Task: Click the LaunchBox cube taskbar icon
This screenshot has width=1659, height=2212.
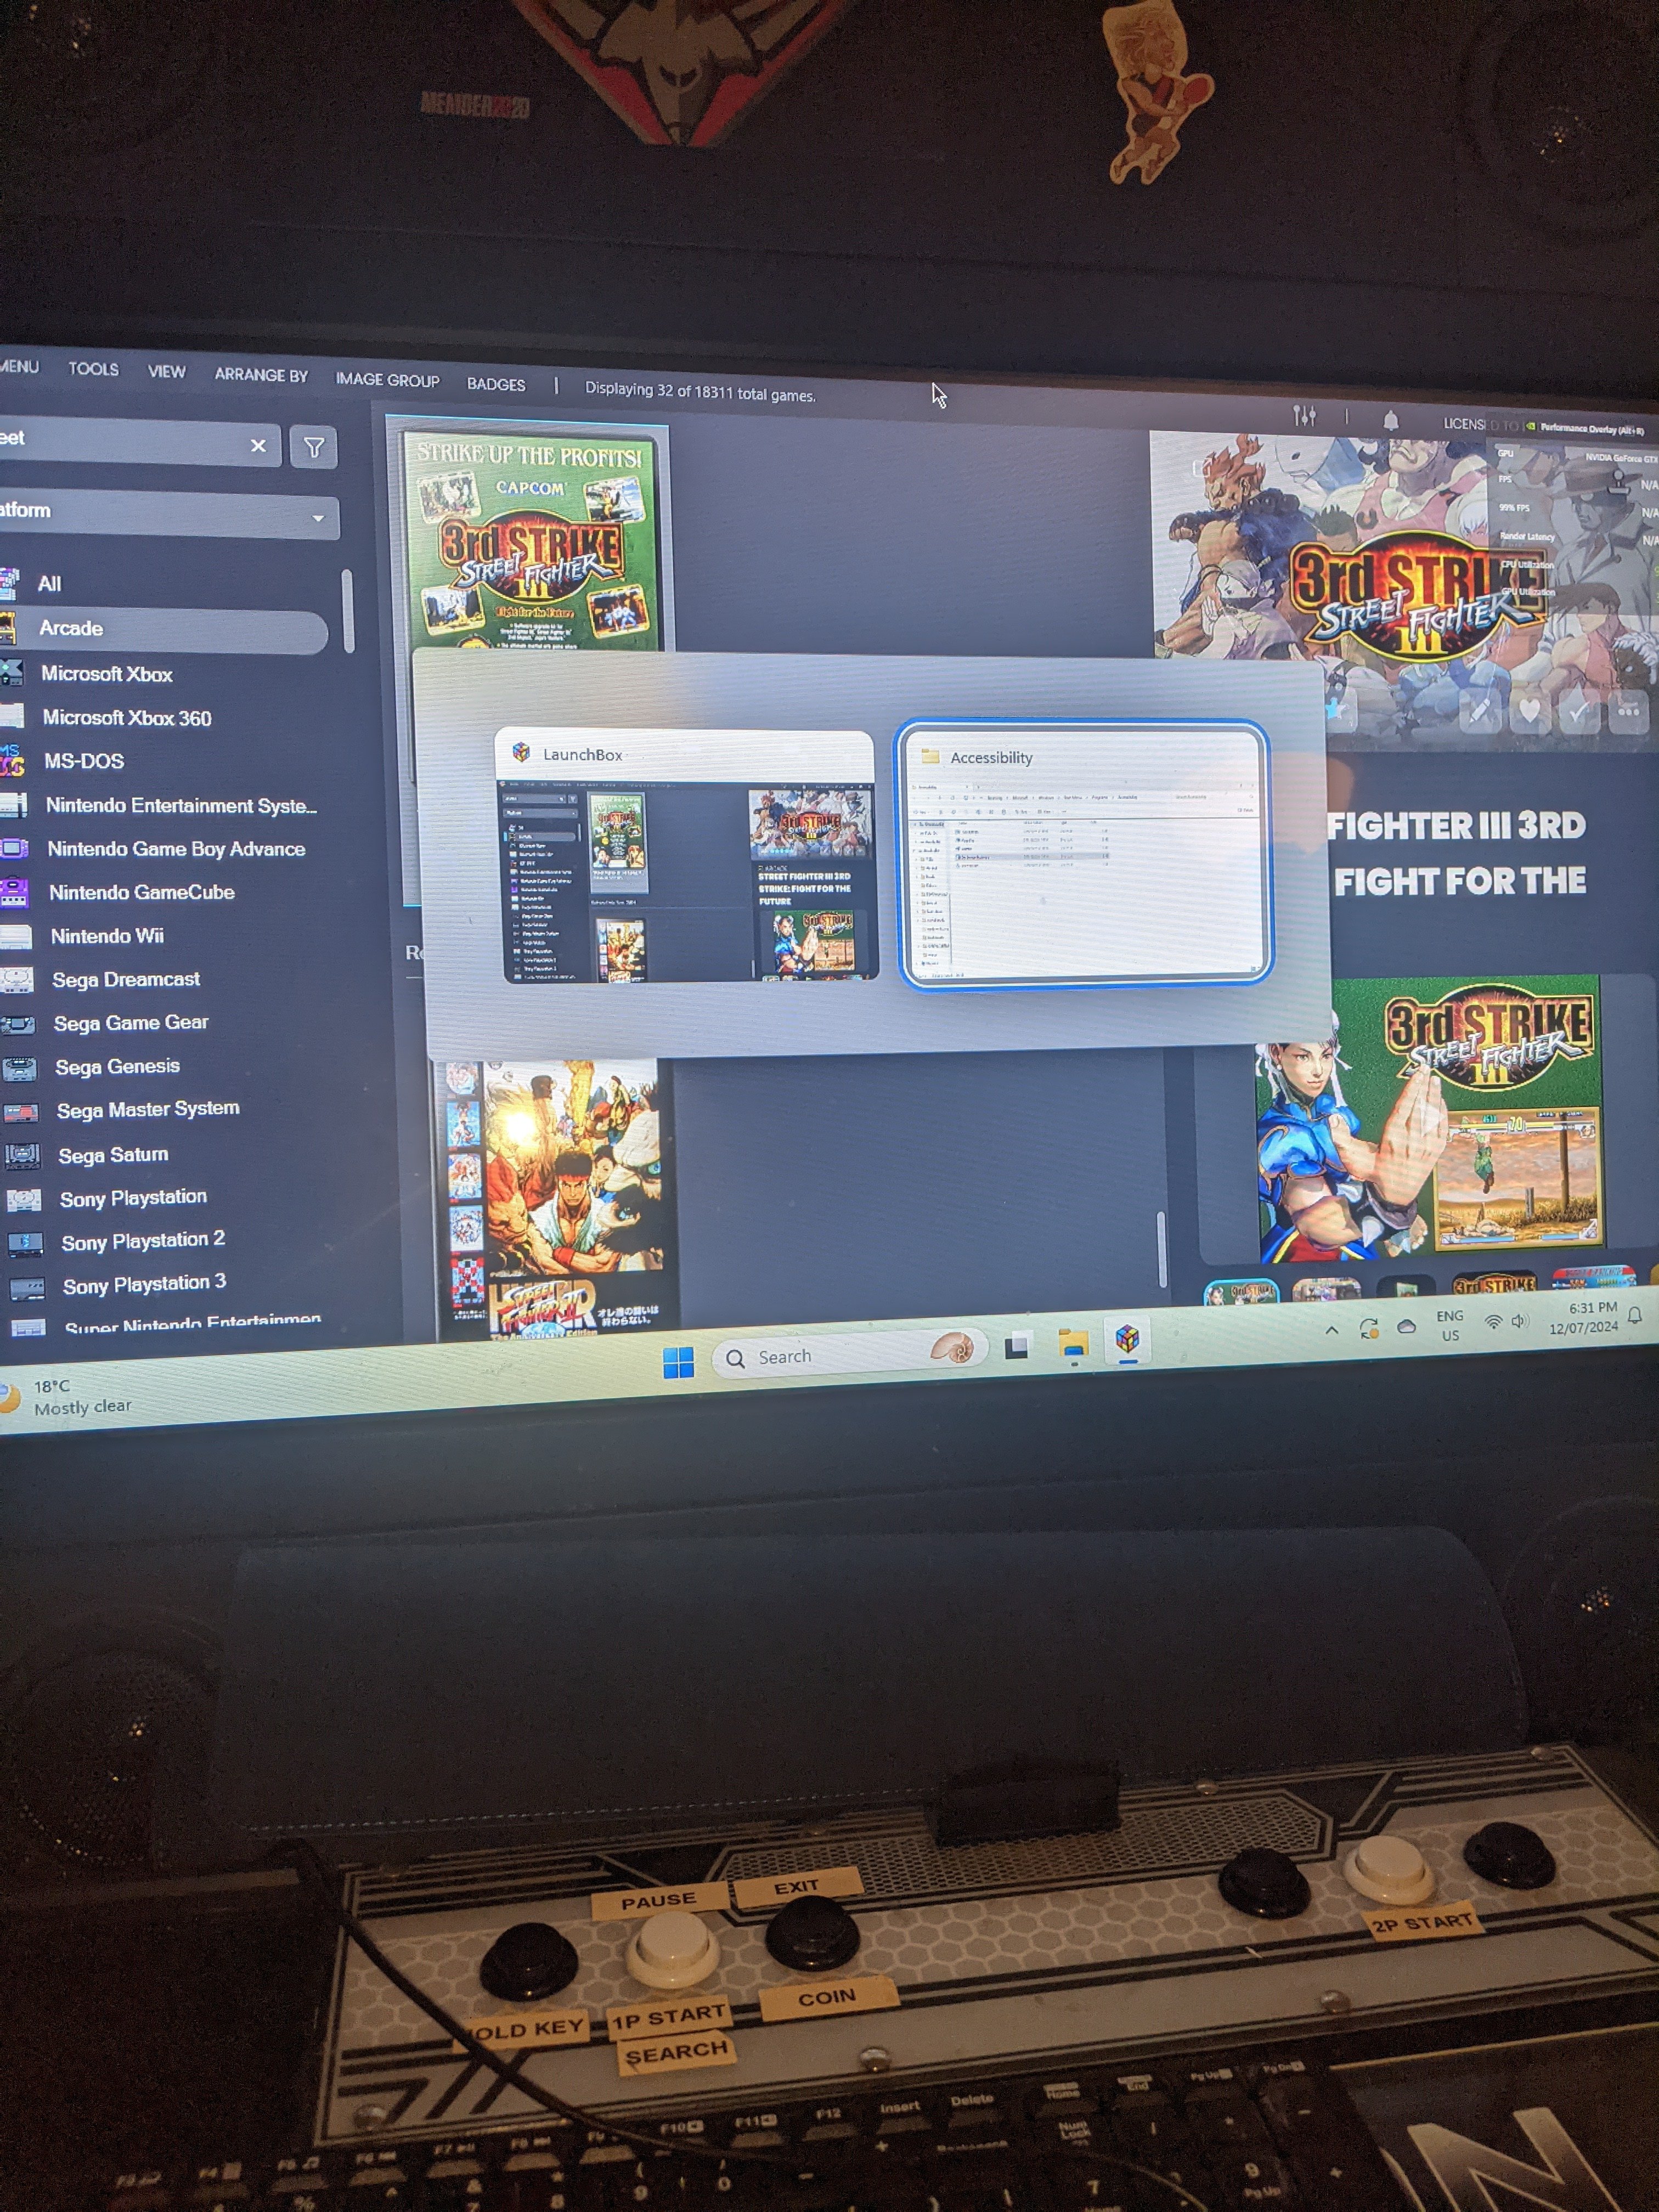Action: click(1127, 1338)
